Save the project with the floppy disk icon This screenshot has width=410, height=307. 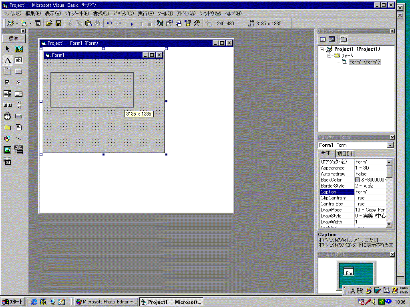pos(58,24)
